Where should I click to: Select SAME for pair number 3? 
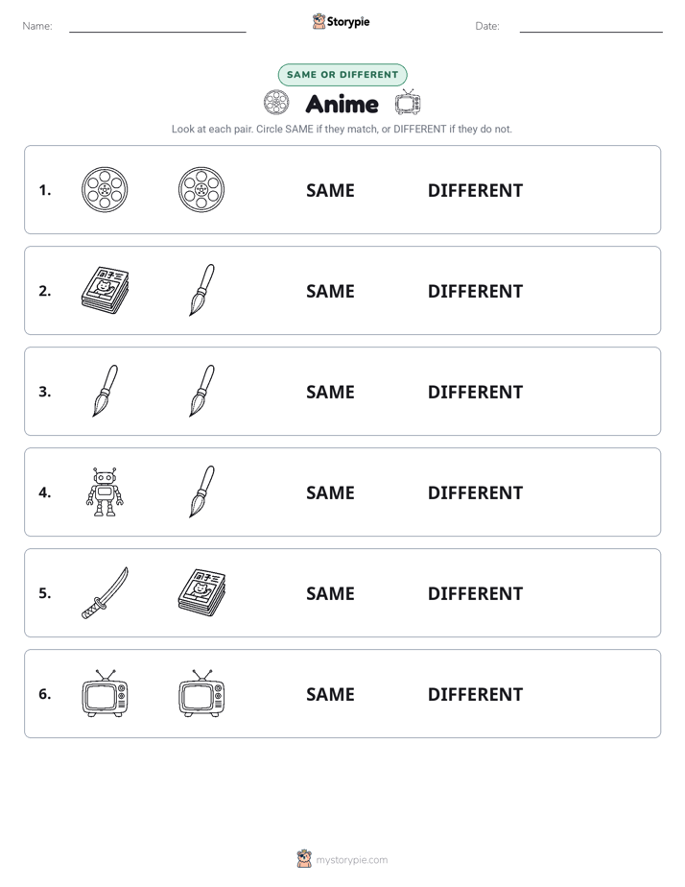[330, 392]
